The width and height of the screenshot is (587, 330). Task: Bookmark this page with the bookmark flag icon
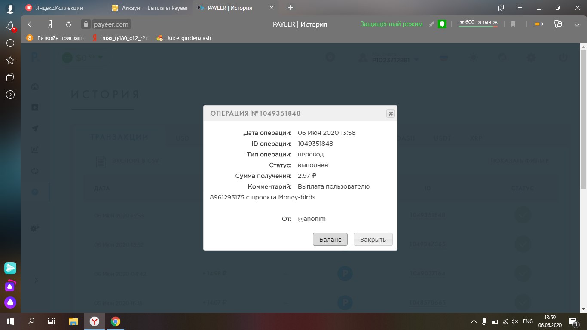(513, 24)
